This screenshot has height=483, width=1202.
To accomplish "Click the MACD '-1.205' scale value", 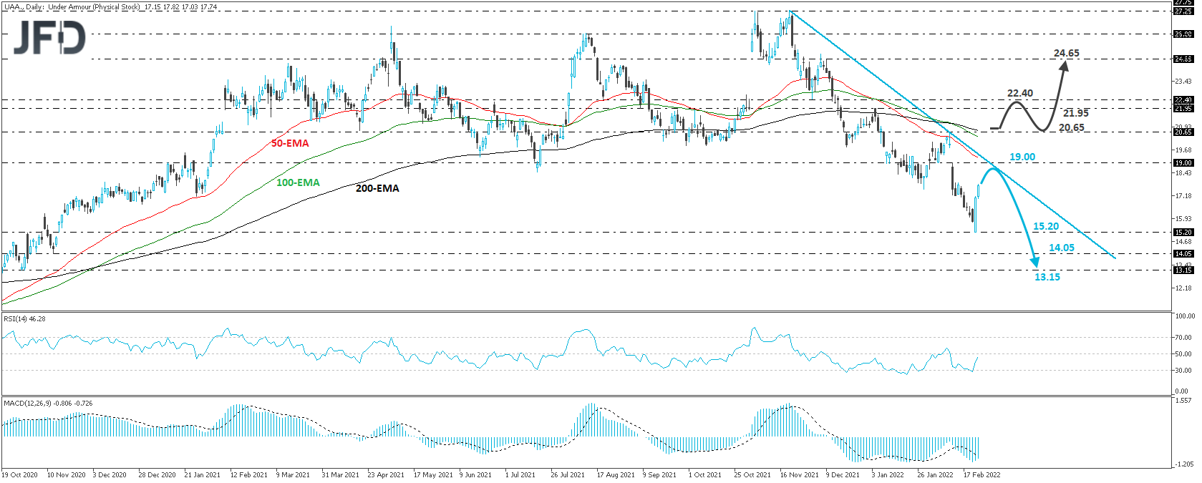I will (x=1183, y=464).
